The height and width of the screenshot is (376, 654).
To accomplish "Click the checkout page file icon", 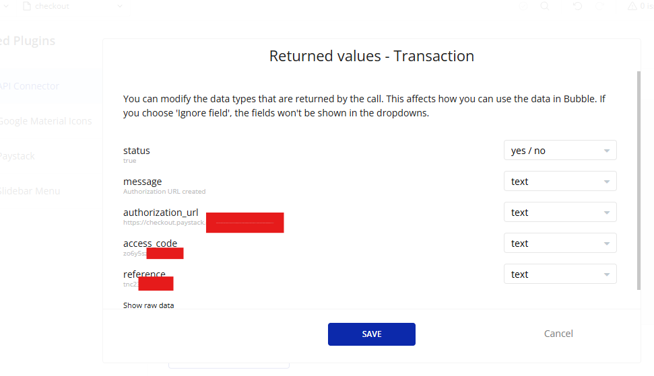I will coord(27,6).
